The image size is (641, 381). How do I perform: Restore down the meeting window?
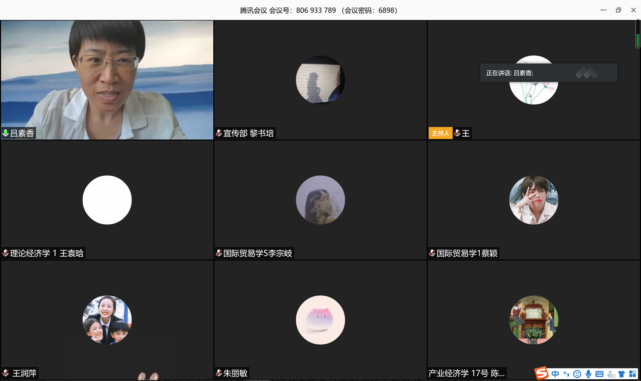click(x=618, y=10)
